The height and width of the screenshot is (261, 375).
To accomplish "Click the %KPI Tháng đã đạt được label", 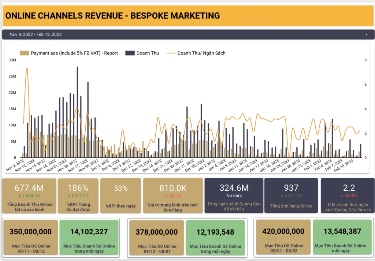I will tap(78, 207).
